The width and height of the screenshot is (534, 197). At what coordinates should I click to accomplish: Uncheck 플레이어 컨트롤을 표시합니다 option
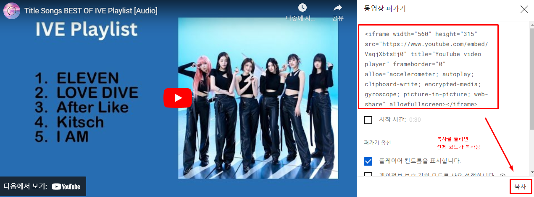point(368,161)
